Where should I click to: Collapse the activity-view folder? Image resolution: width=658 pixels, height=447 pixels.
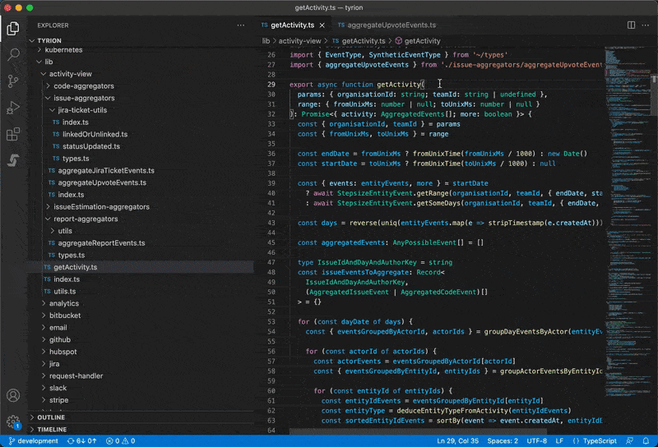pyautogui.click(x=70, y=73)
